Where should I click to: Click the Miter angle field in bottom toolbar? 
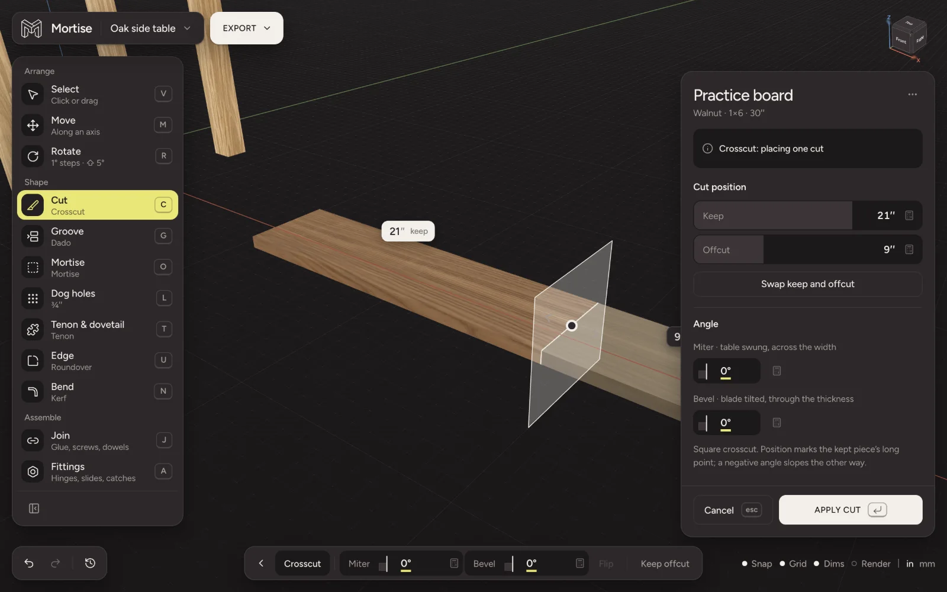click(x=402, y=564)
